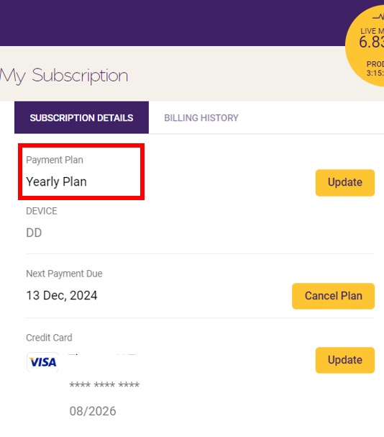Screen dimensions: 384x437
Task: Click the Payment Plan label
Action: (55, 160)
